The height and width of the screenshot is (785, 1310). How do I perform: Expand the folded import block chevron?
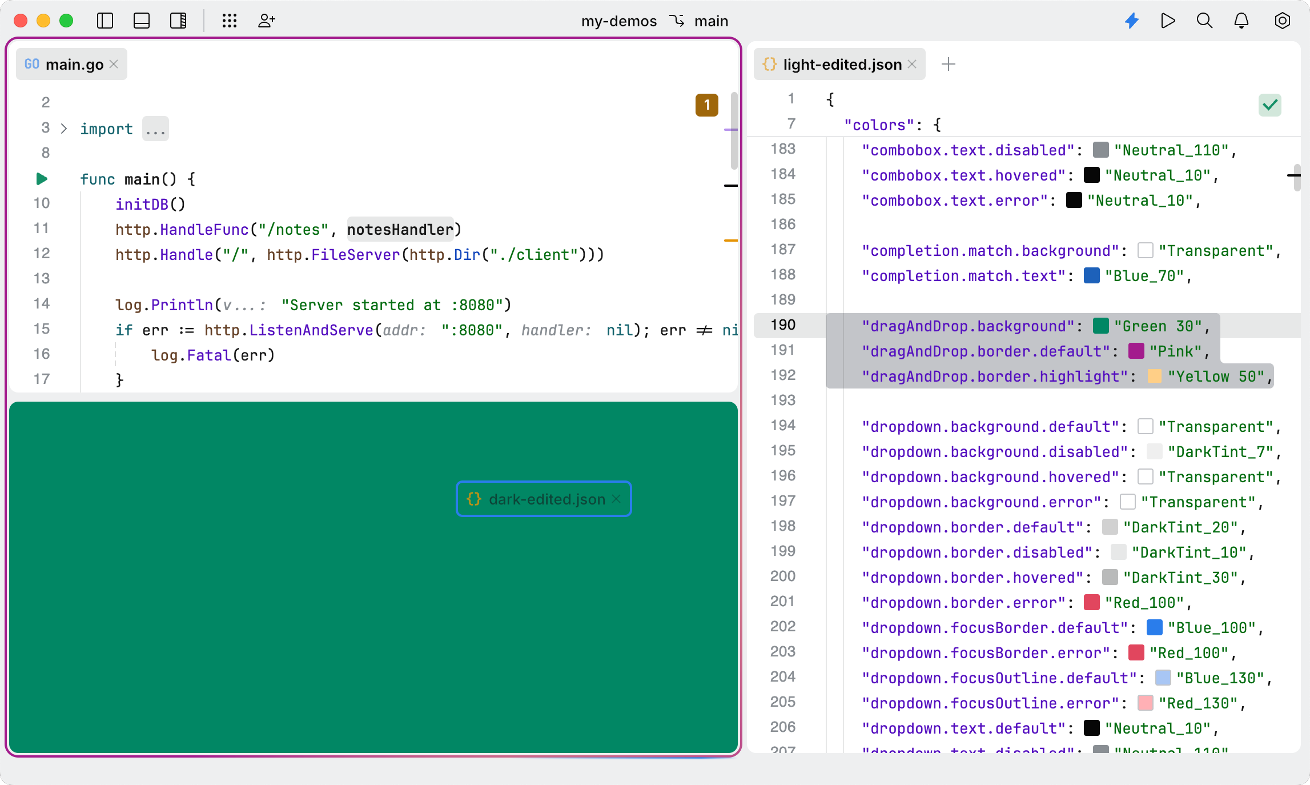[x=64, y=129]
